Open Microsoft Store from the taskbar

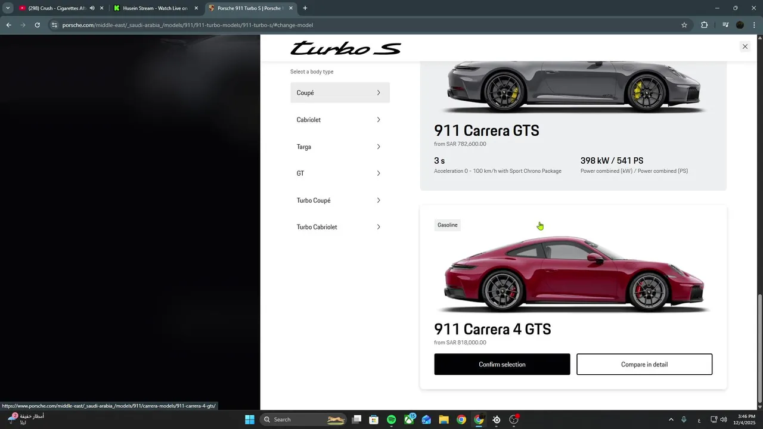click(x=374, y=419)
